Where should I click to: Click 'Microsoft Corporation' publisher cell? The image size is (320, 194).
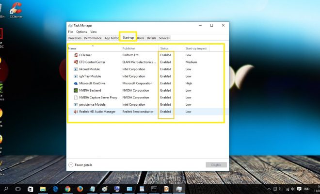tap(137, 83)
